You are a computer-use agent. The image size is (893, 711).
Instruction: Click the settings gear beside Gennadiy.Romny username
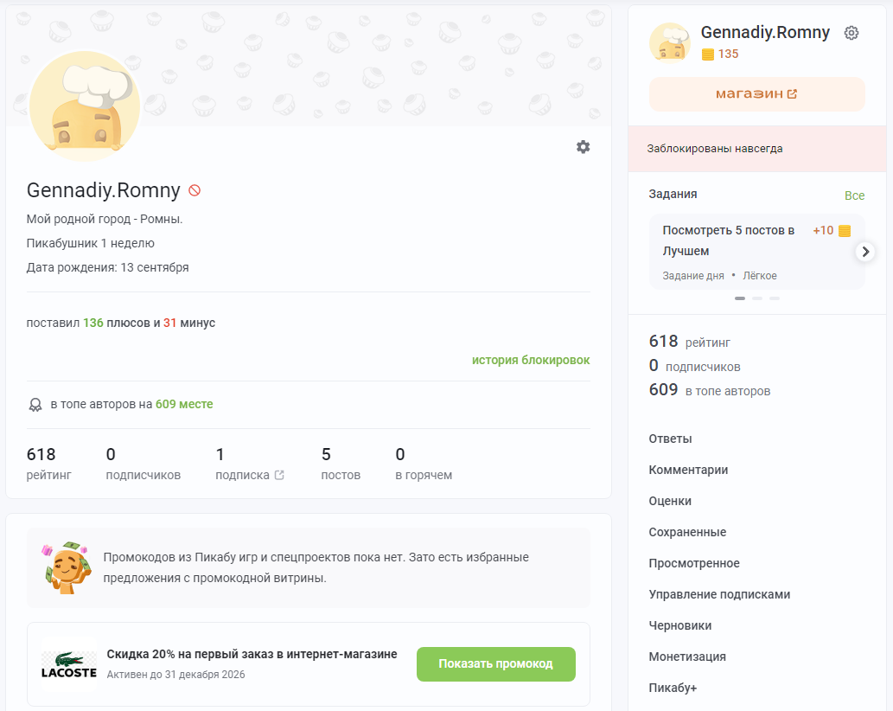coord(852,32)
